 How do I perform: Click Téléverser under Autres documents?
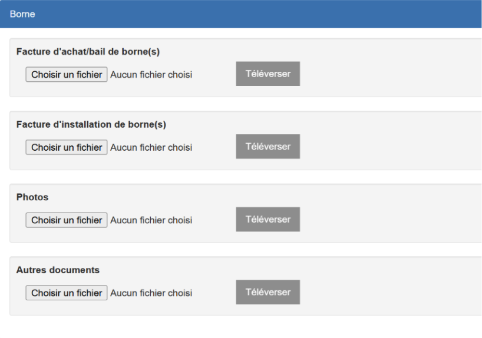click(268, 292)
